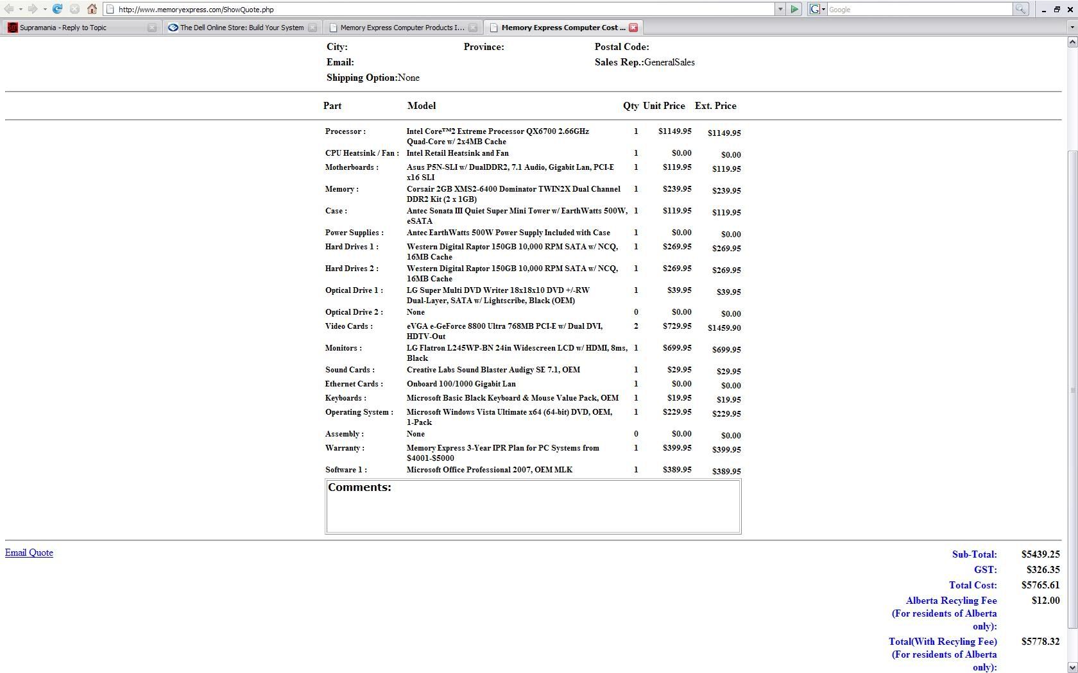Click the Microsoft Office Professional 2007 text
Screen dimensions: 1078x673
[x=490, y=470]
